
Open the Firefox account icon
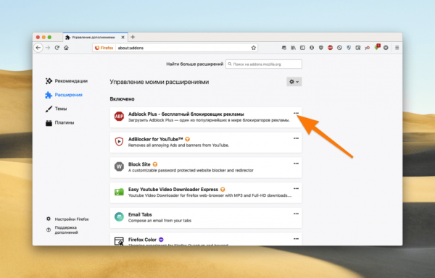[x=312, y=48]
